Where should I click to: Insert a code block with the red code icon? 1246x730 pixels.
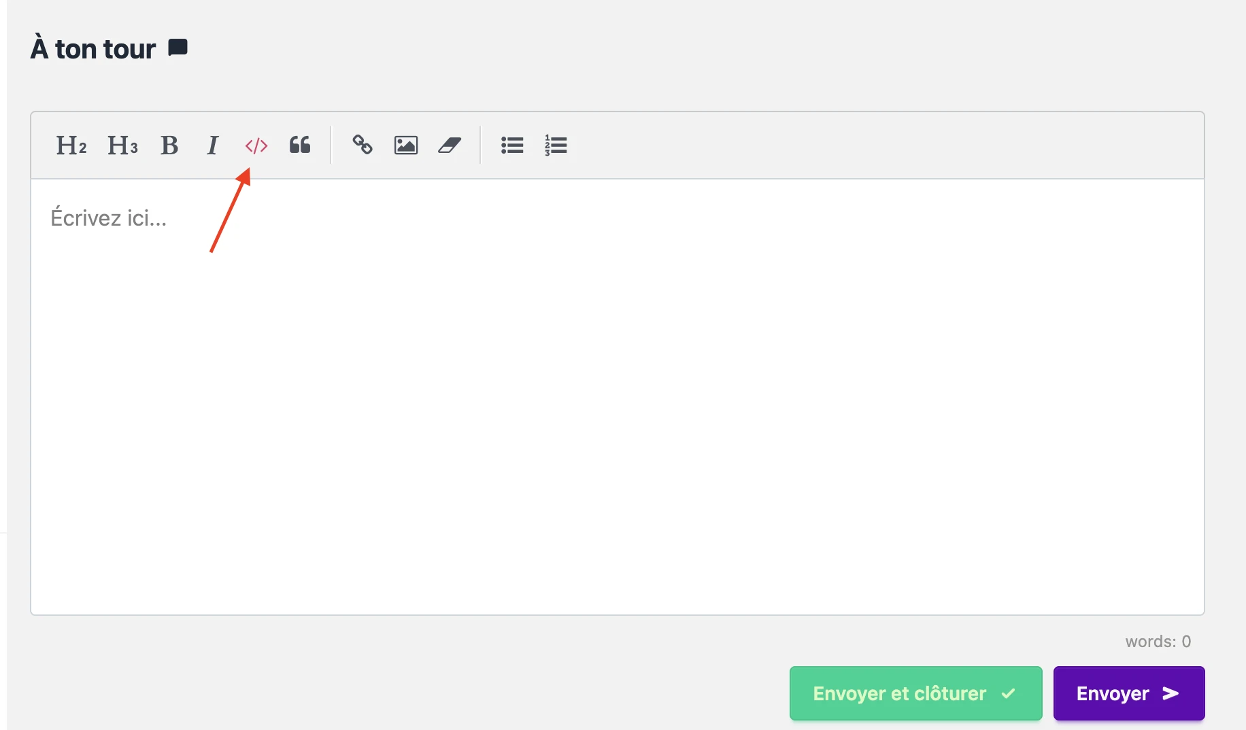pyautogui.click(x=256, y=145)
